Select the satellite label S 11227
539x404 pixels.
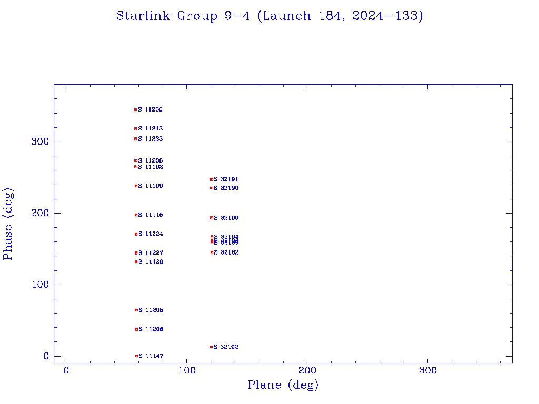pos(151,253)
